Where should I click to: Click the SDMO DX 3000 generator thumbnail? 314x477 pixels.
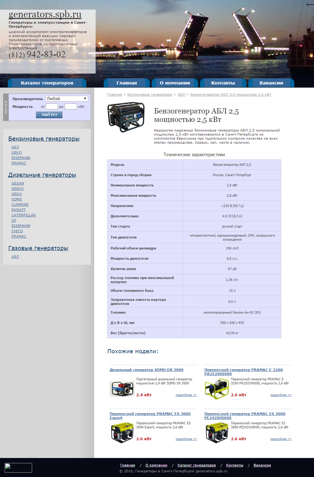coord(122,388)
